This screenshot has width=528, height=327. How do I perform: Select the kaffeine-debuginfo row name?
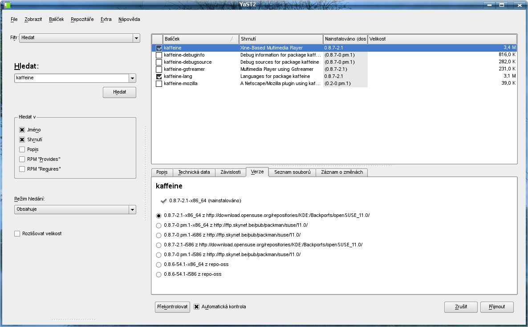pyautogui.click(x=184, y=55)
